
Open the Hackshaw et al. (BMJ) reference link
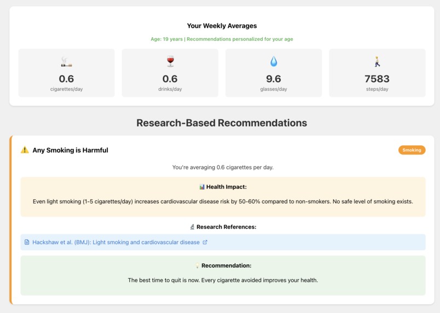116,242
